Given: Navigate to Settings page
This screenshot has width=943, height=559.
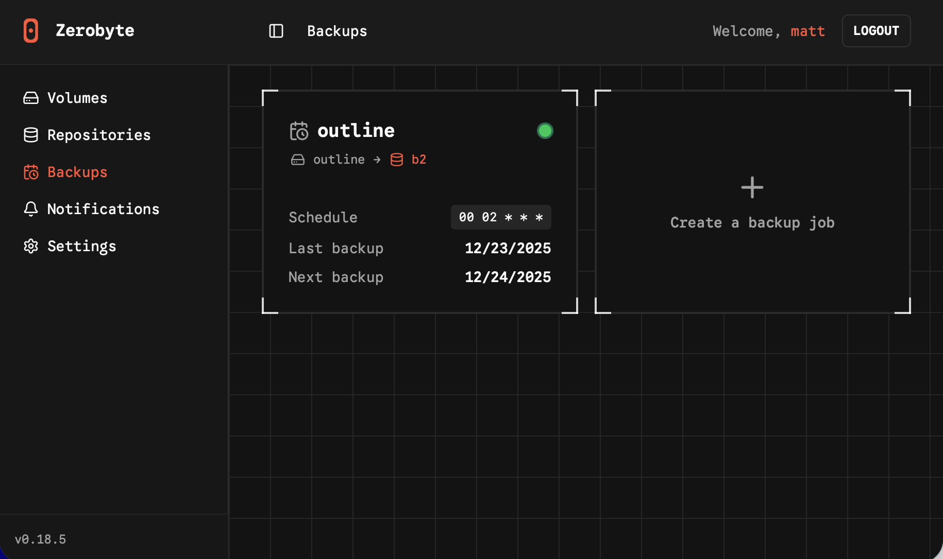Looking at the screenshot, I should (x=81, y=246).
